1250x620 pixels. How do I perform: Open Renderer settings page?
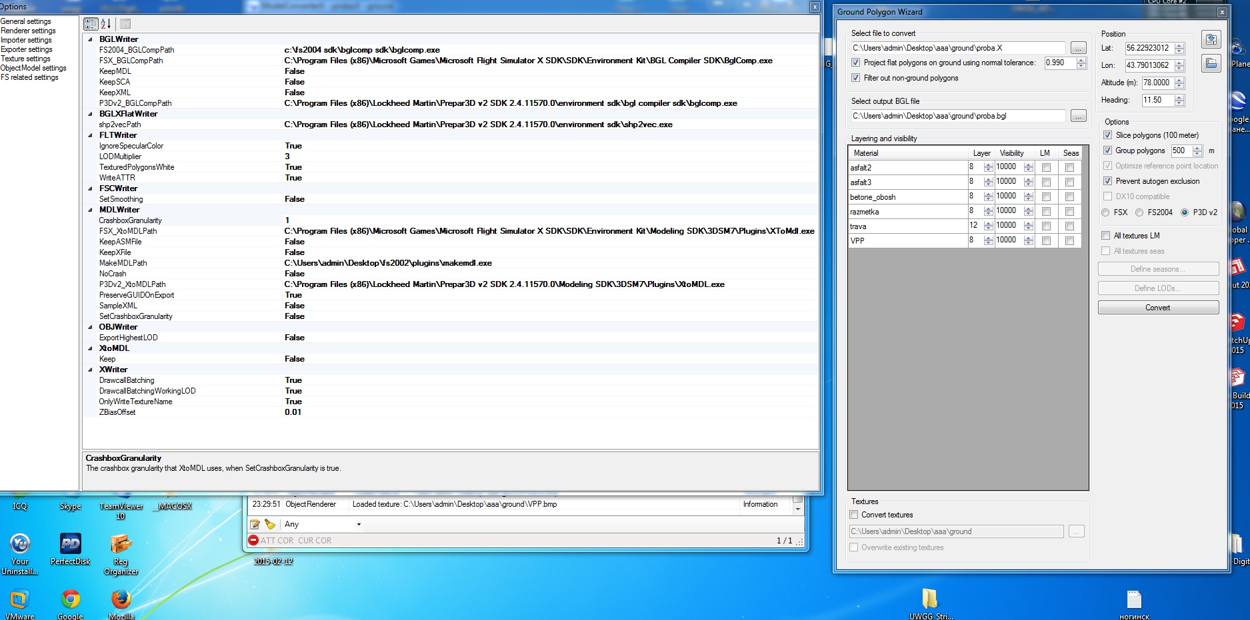(x=28, y=31)
